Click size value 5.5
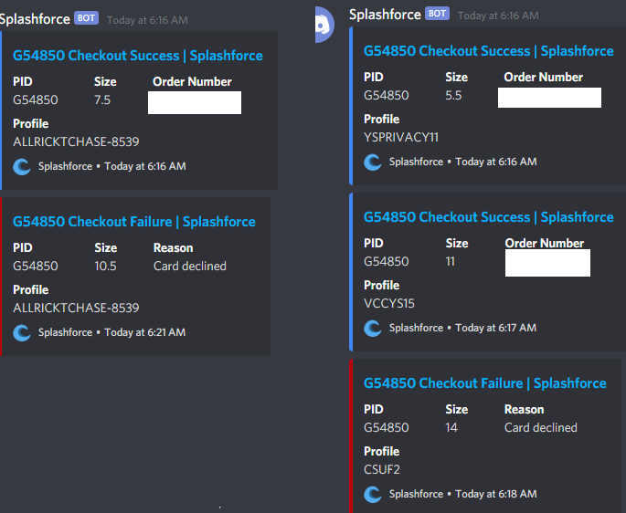626x513 pixels. coord(453,96)
